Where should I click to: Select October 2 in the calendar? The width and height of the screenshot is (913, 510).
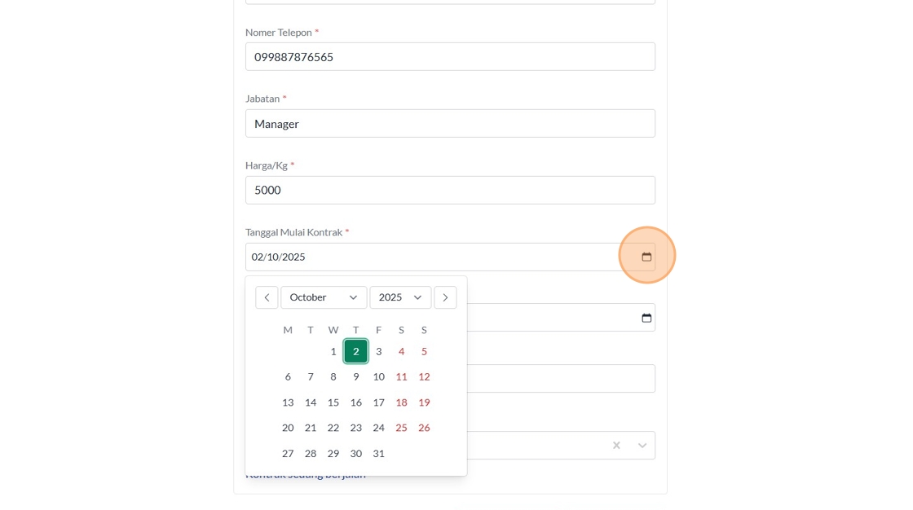click(x=355, y=351)
